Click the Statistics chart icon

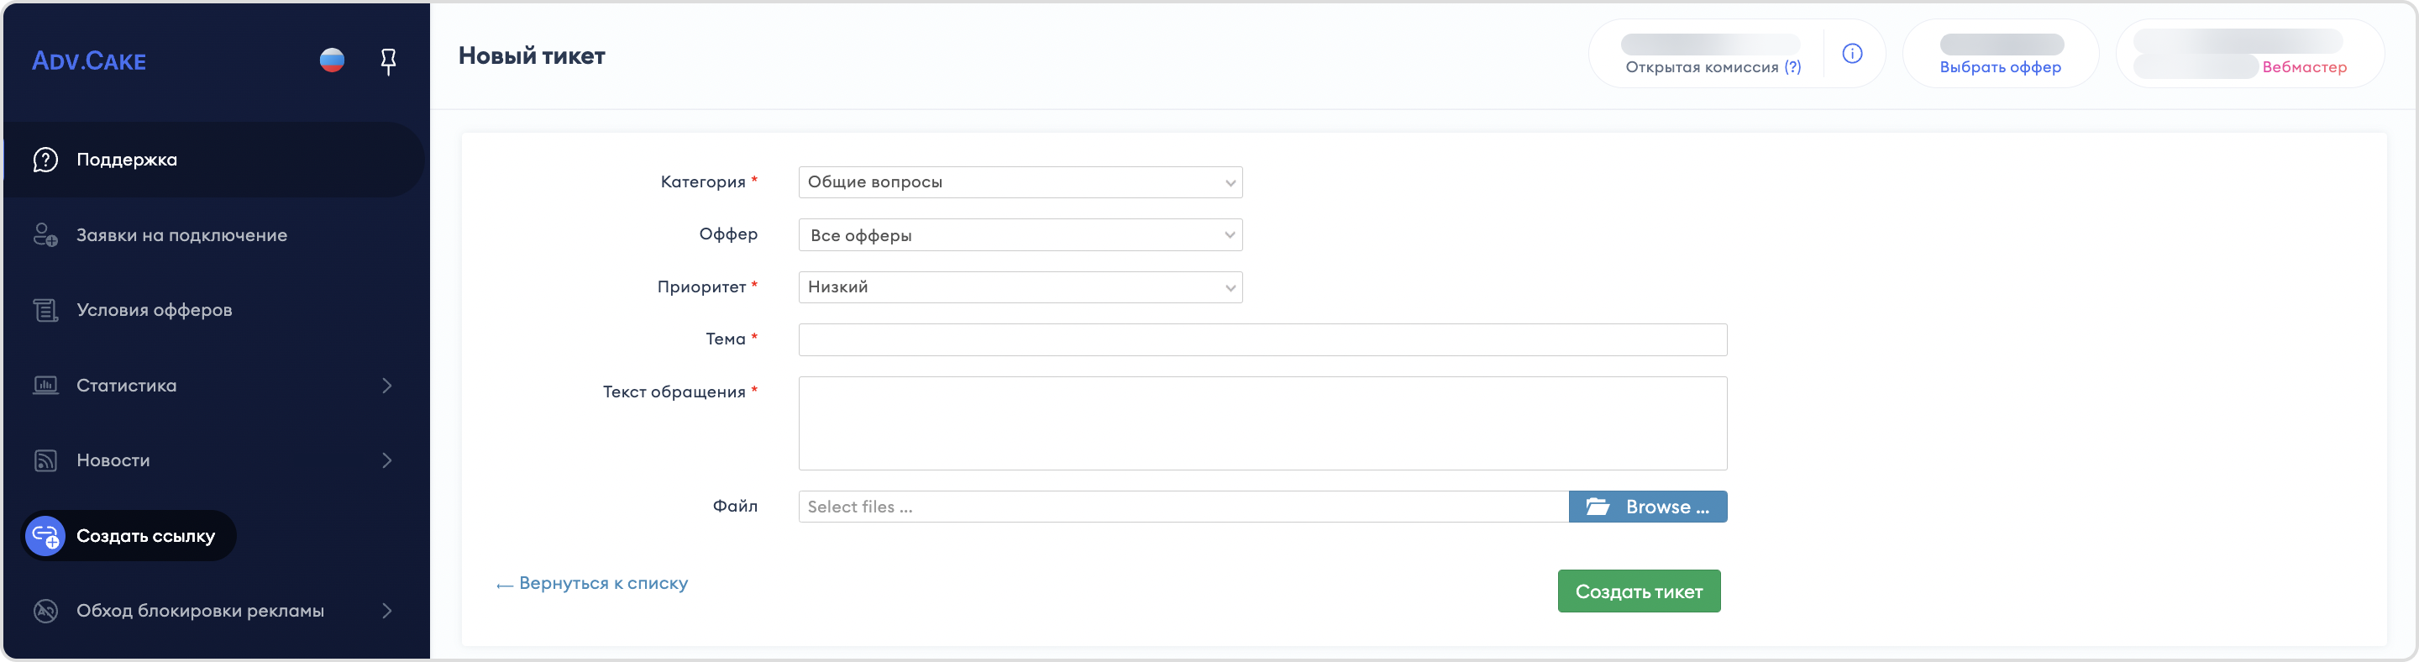(x=45, y=385)
